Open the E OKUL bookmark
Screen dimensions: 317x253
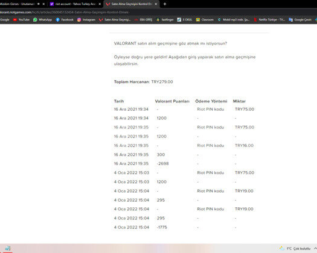click(x=185, y=19)
